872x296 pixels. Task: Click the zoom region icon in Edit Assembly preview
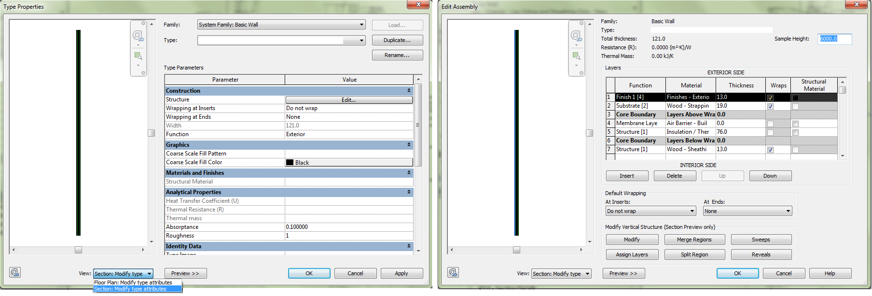click(576, 56)
